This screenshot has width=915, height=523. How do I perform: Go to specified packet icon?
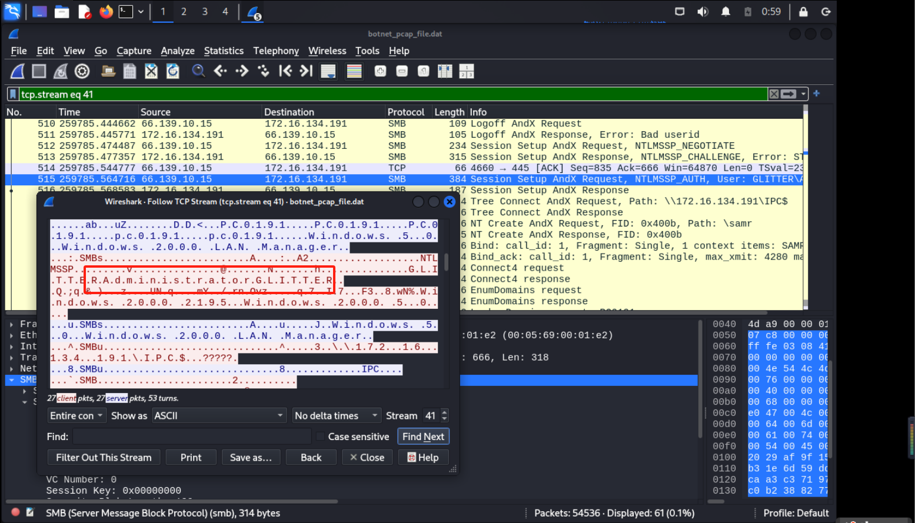click(x=264, y=71)
